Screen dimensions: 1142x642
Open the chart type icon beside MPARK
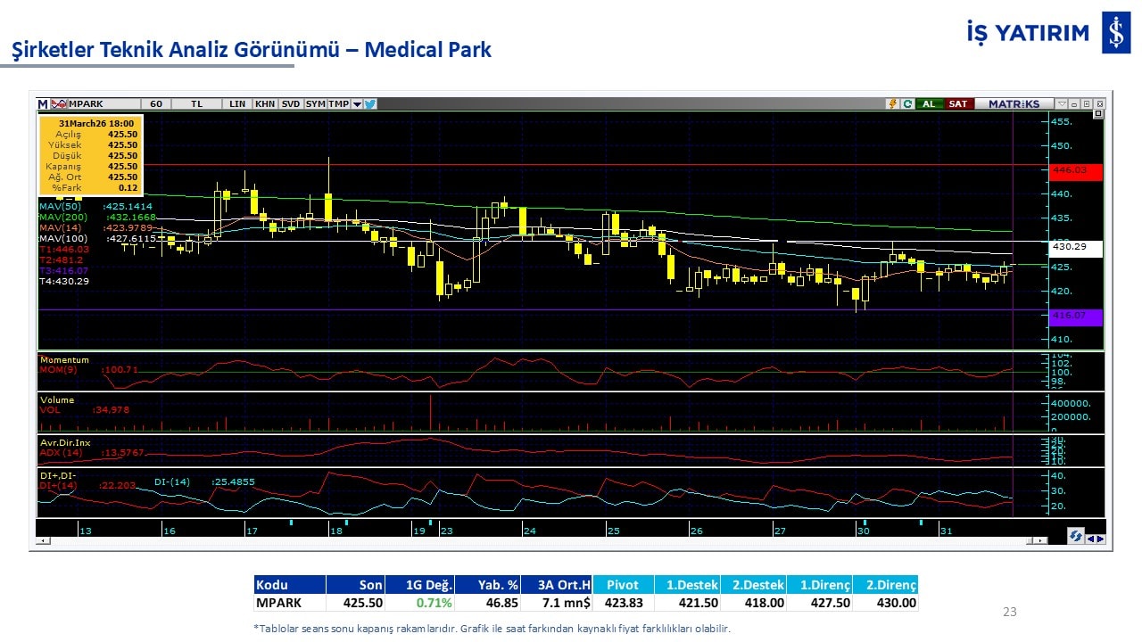tap(59, 104)
